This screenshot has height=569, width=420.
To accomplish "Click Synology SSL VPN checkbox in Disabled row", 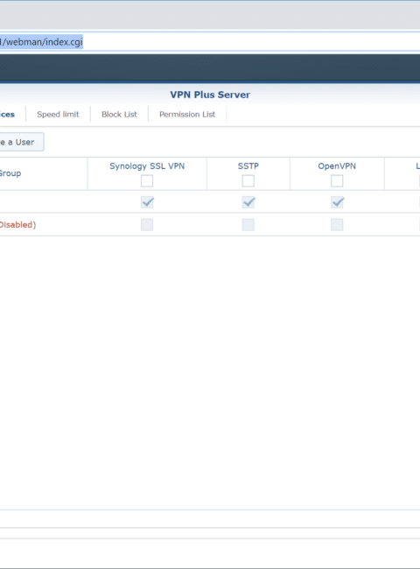I will pos(147,225).
